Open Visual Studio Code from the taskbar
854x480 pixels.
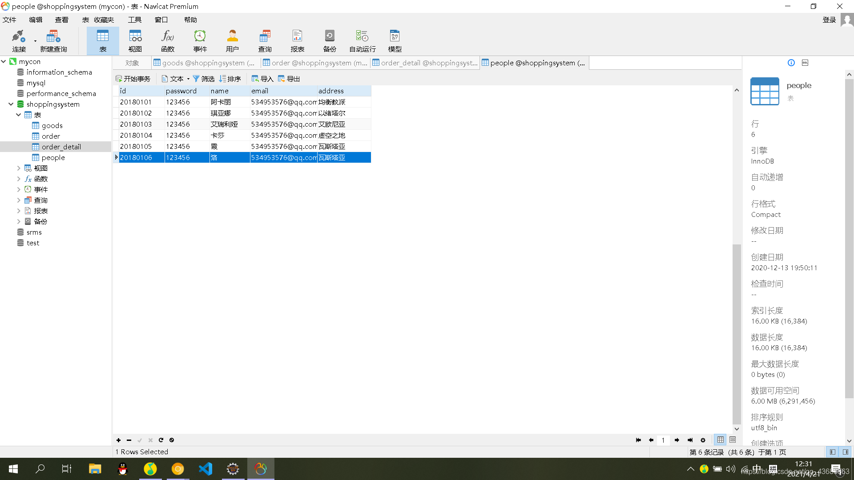tap(205, 468)
